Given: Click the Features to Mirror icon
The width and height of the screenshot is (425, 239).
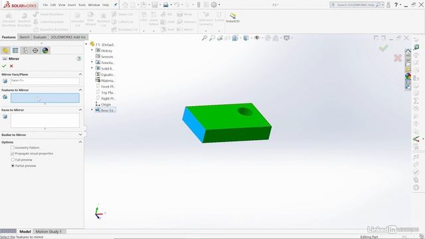Looking at the screenshot, I should tap(5, 97).
